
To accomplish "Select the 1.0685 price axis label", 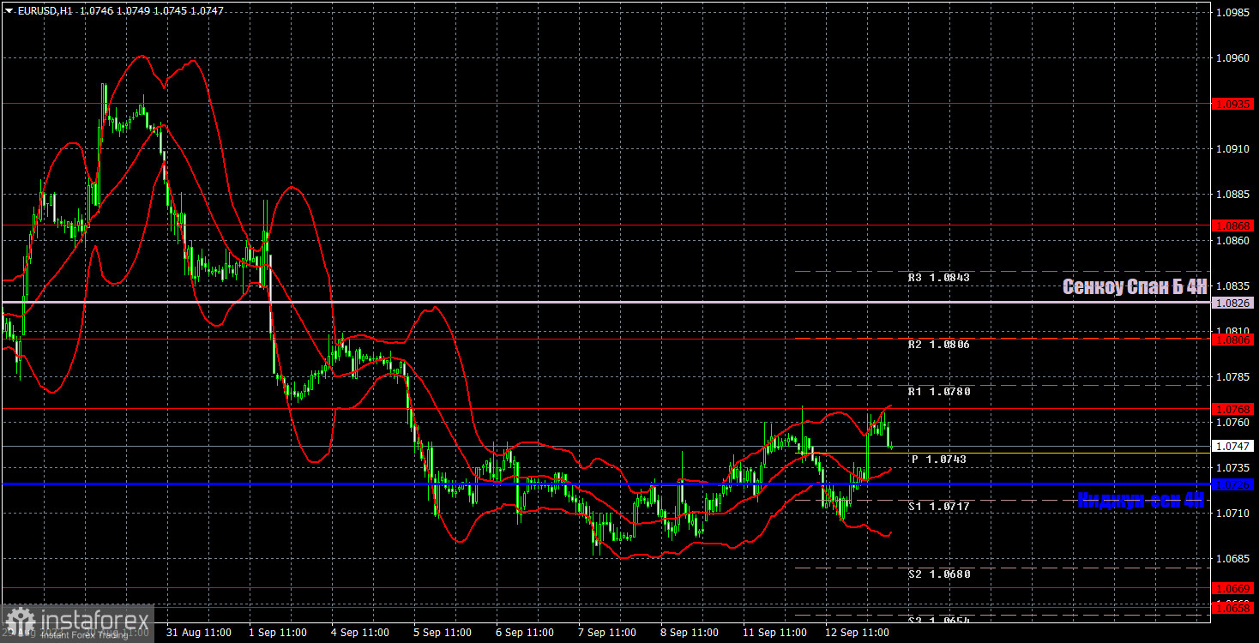I will (1234, 558).
